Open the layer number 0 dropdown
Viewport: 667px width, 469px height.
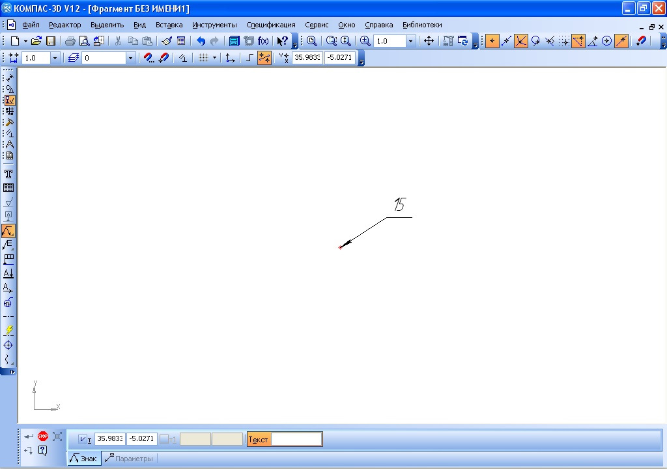click(130, 58)
